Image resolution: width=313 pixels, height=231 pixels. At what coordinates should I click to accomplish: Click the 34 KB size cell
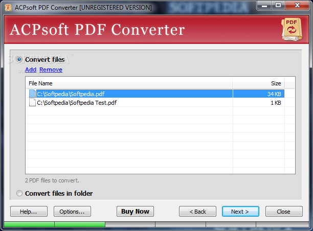[258, 94]
